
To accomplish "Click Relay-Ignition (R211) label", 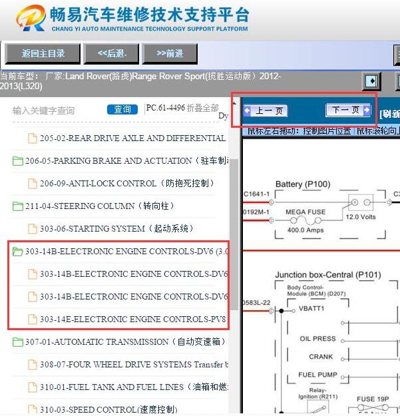I will (317, 393).
